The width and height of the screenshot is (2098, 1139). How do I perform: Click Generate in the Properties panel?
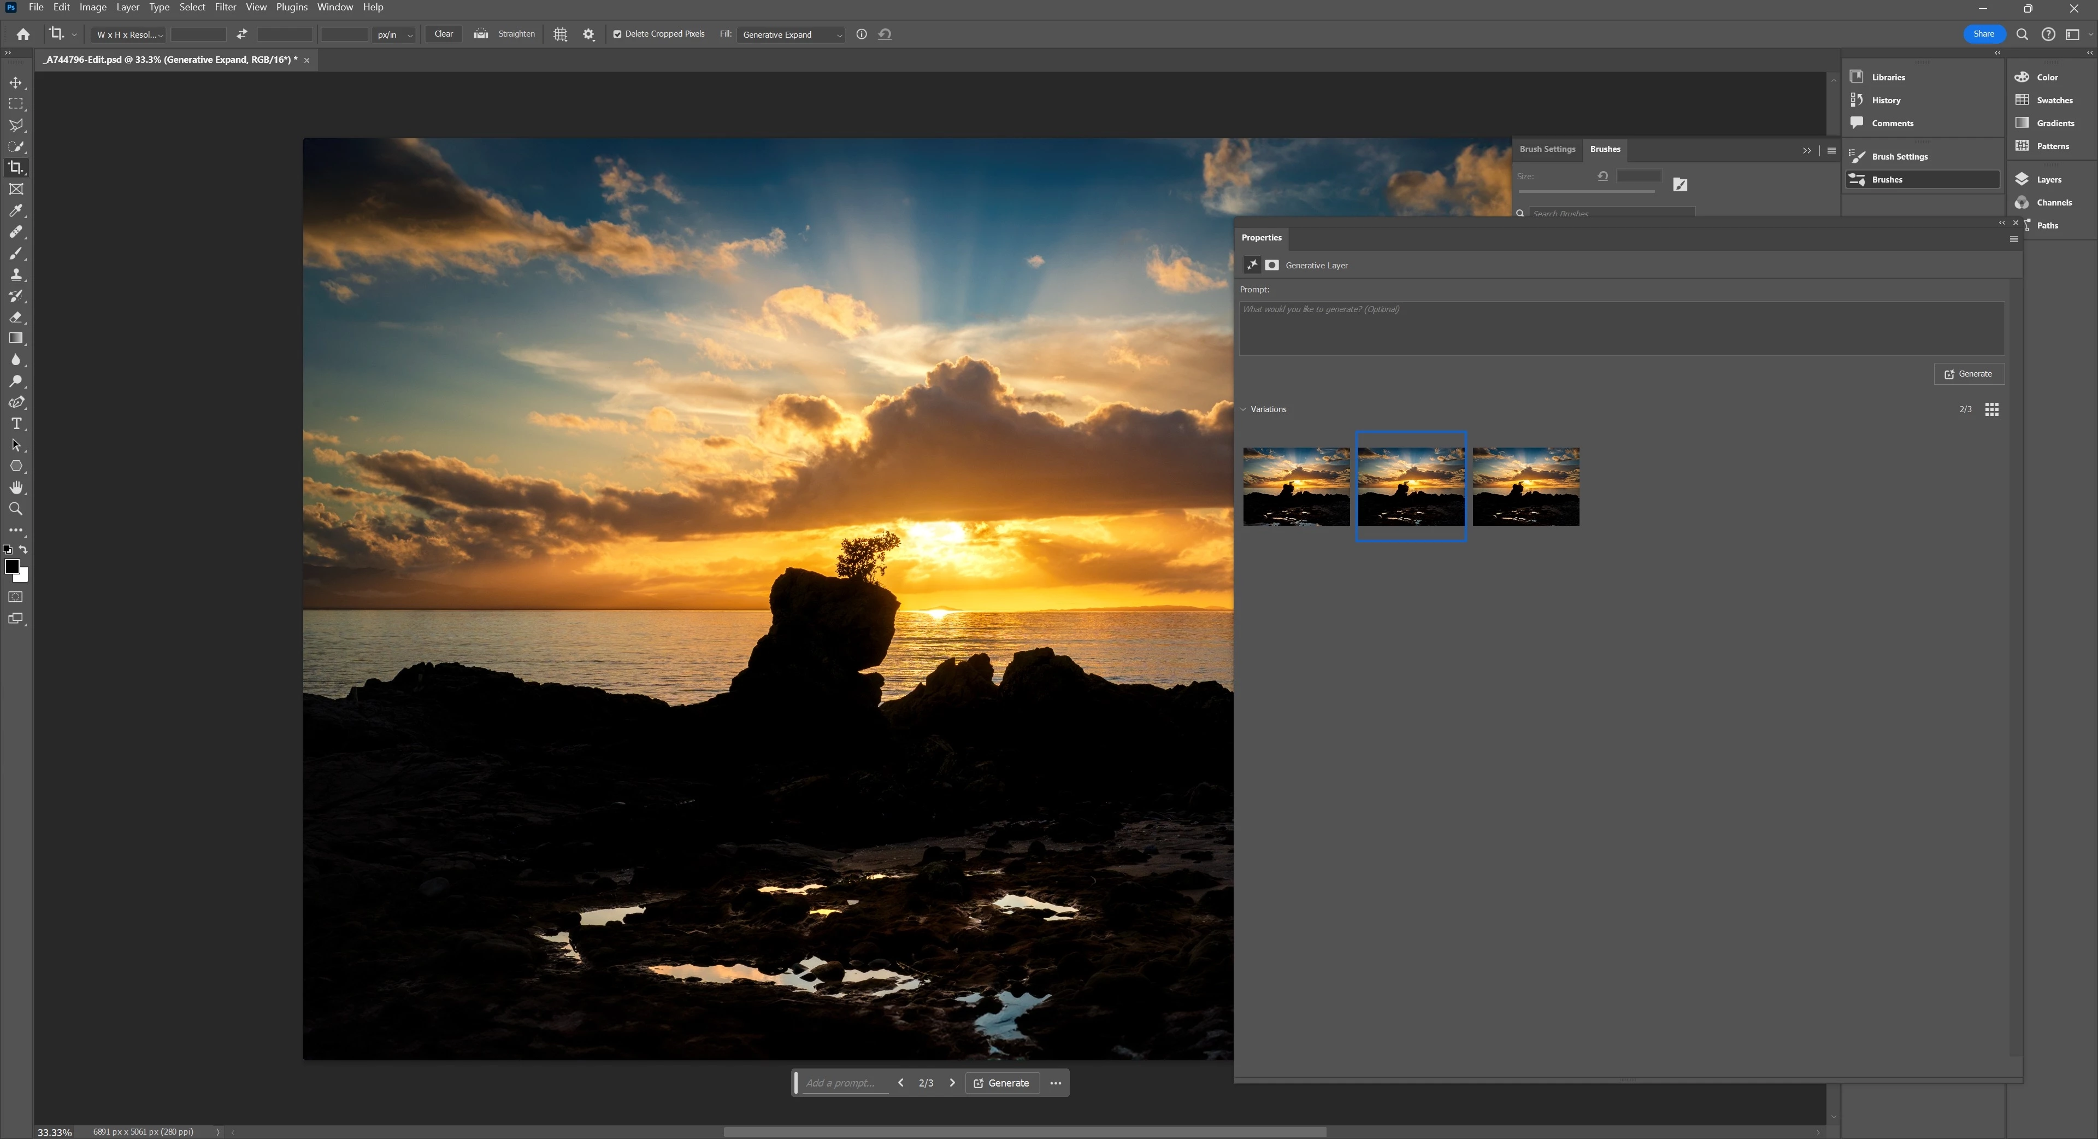1969,374
